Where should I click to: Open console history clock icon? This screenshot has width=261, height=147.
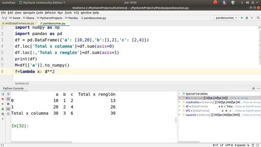pos(8,114)
